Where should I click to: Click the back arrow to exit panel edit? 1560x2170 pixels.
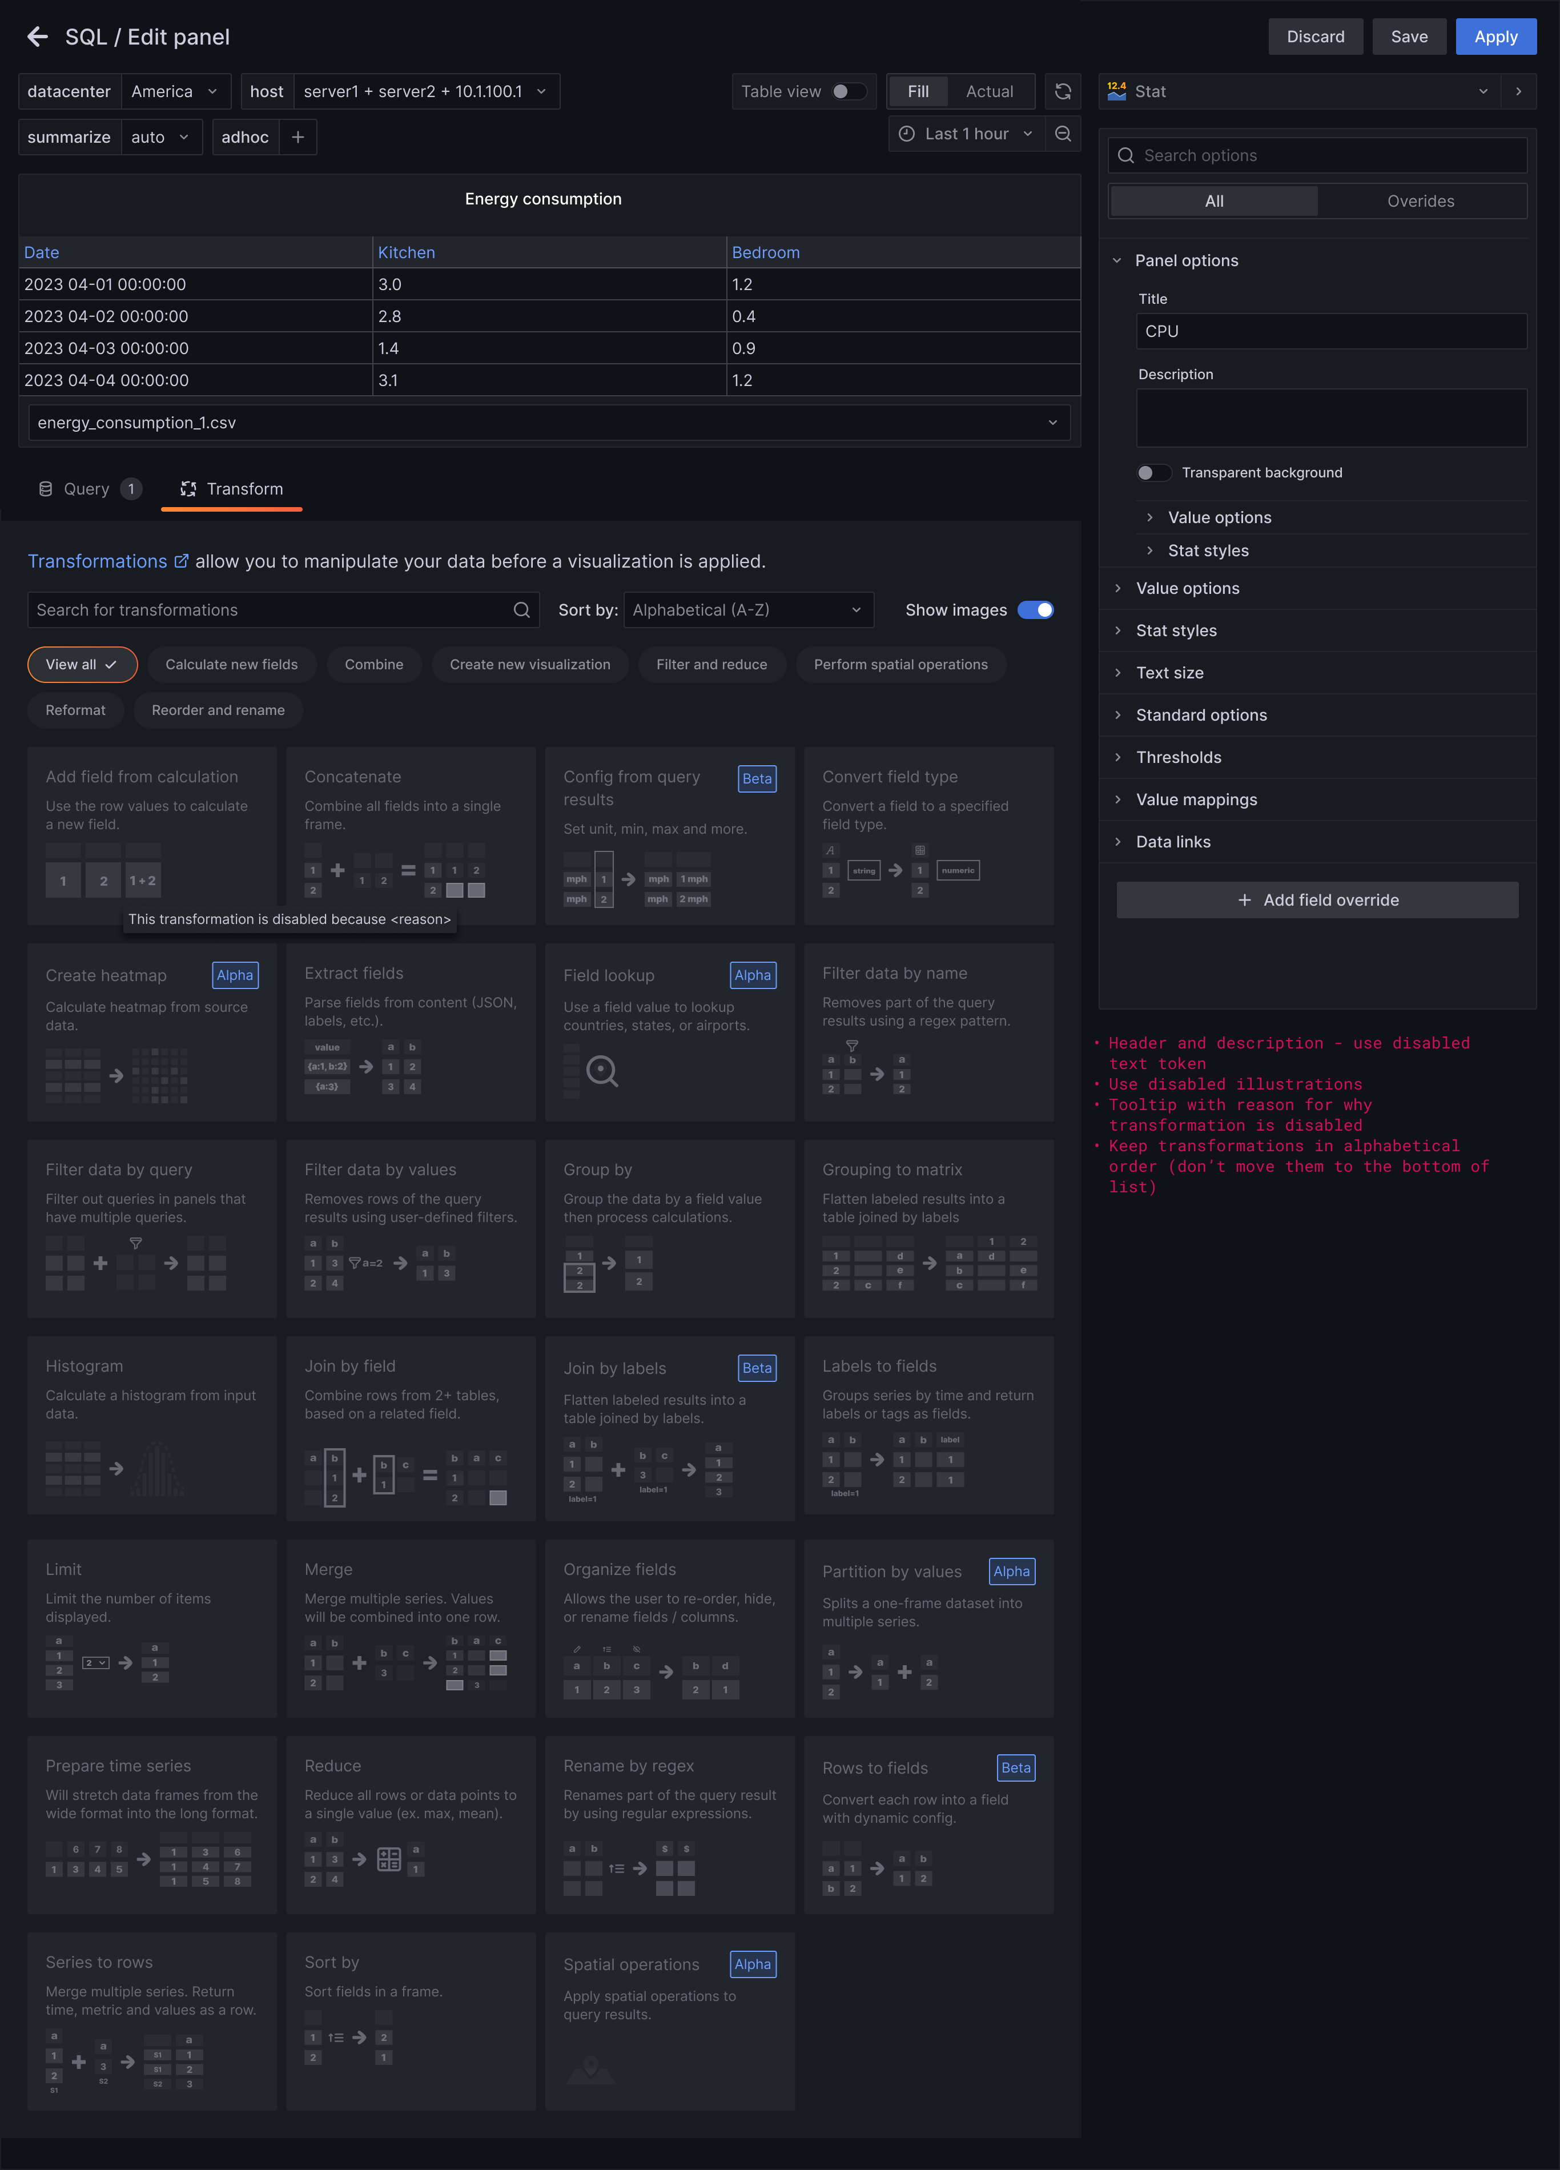pos(37,37)
